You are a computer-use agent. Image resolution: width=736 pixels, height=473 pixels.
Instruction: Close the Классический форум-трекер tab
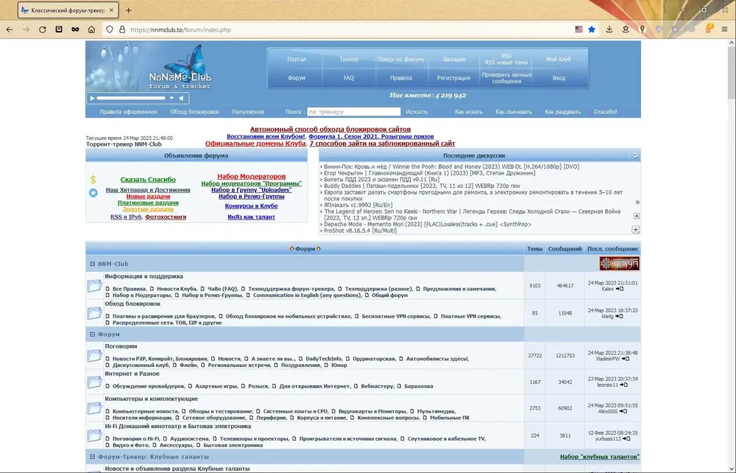tap(111, 10)
